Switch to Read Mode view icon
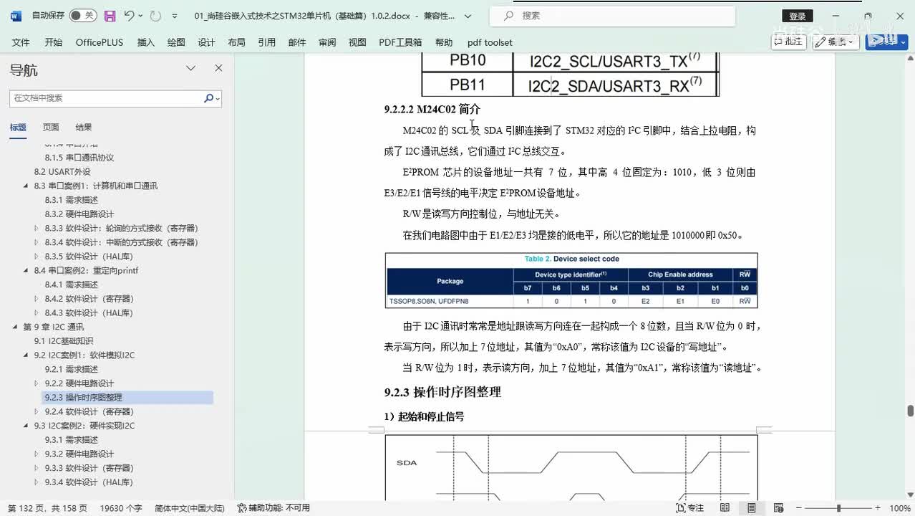Image resolution: width=915 pixels, height=516 pixels. (x=725, y=508)
